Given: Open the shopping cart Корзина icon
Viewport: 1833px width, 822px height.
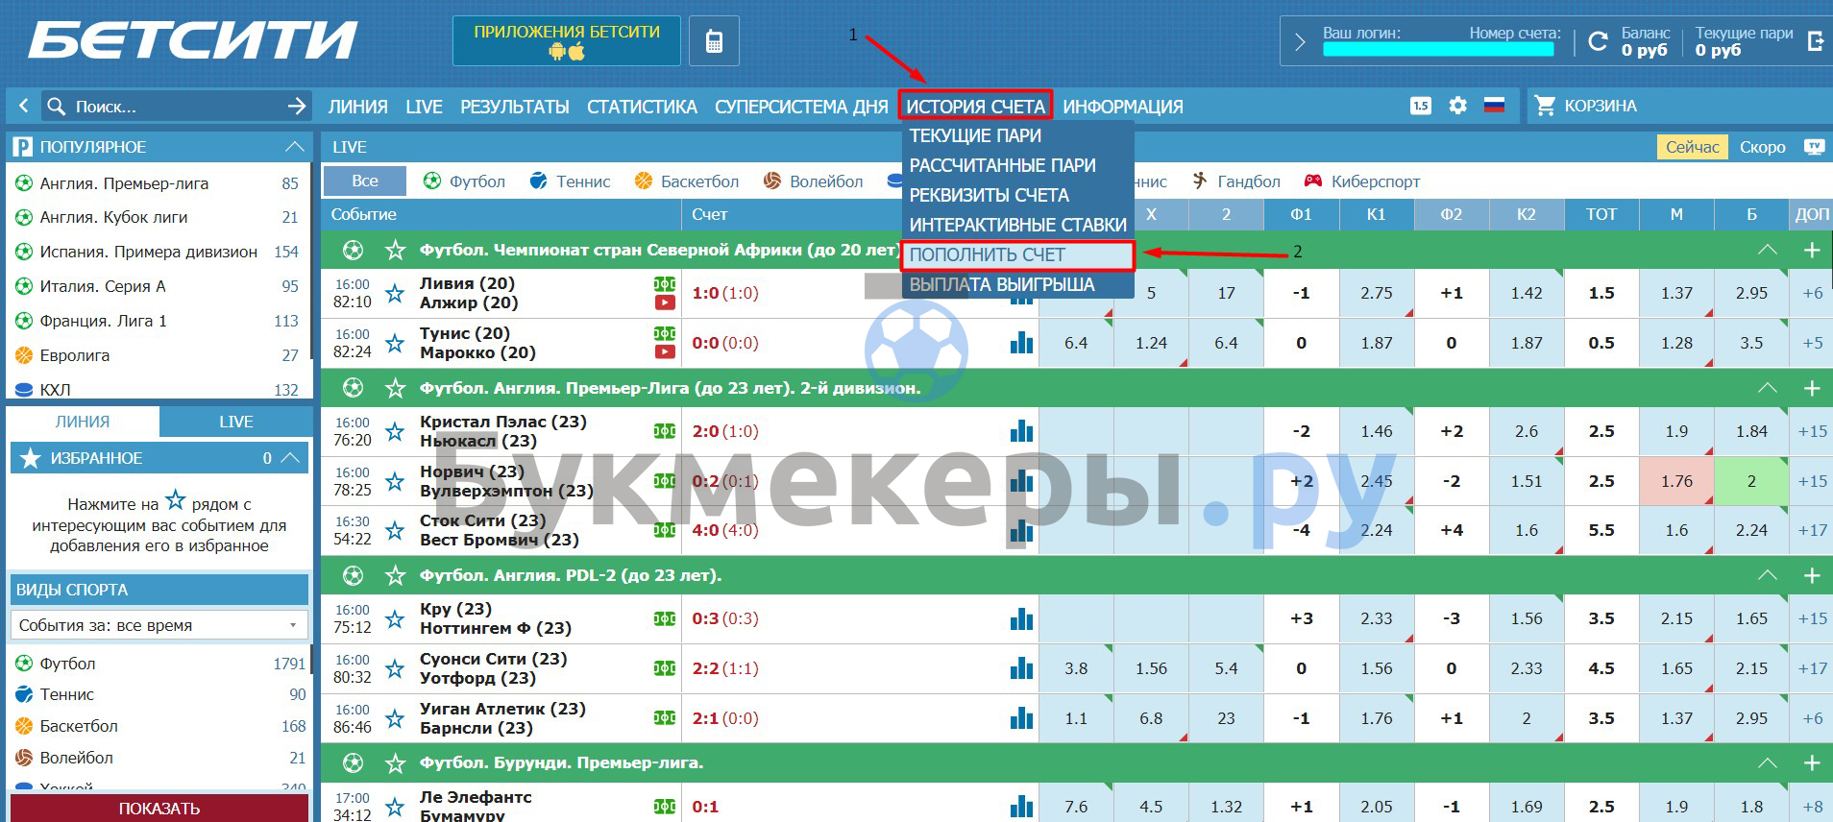Looking at the screenshot, I should tap(1545, 106).
